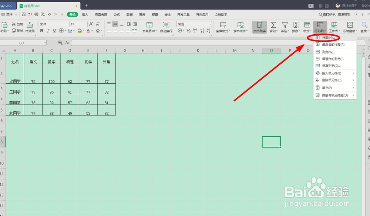Switch to Page Layout (页面布局) tab

click(101, 15)
